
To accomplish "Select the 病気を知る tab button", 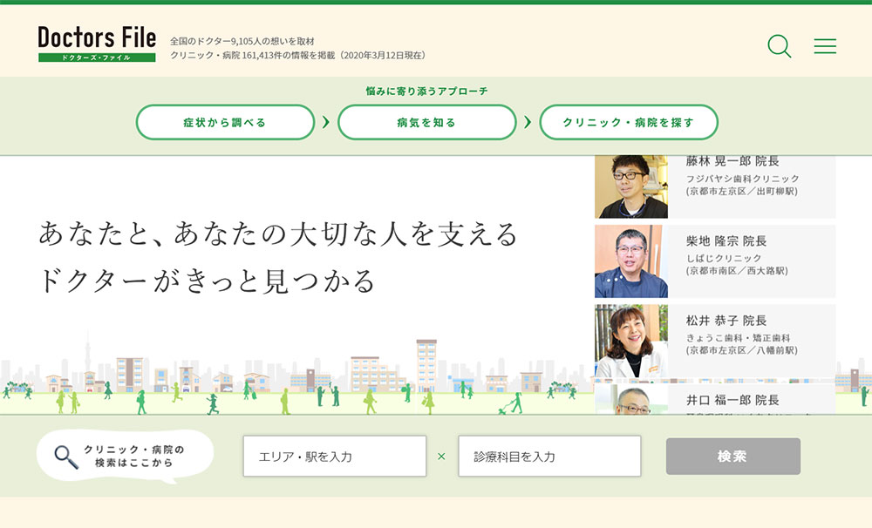I will [426, 122].
